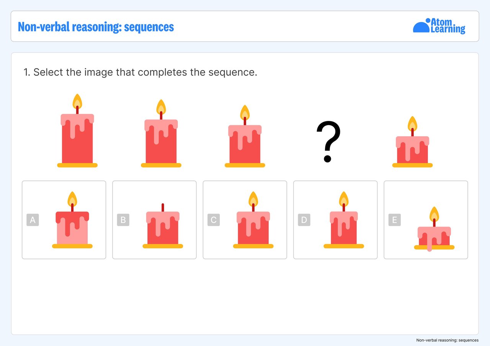The image size is (490, 346).
Task: Click the grey letter A label
Action: tap(33, 220)
